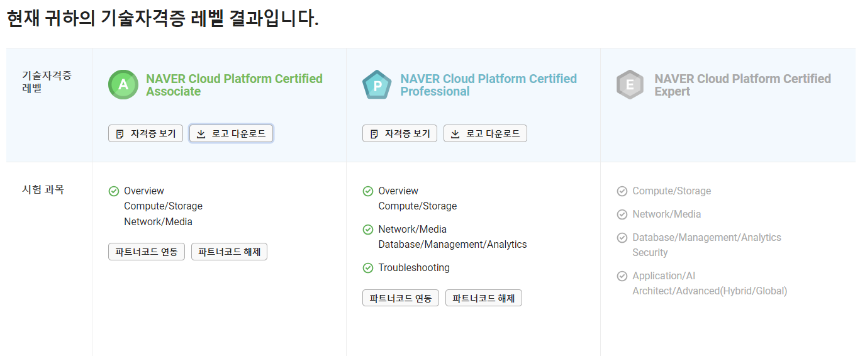Click Database/Management/Analytics under the Expert column

tap(706, 238)
